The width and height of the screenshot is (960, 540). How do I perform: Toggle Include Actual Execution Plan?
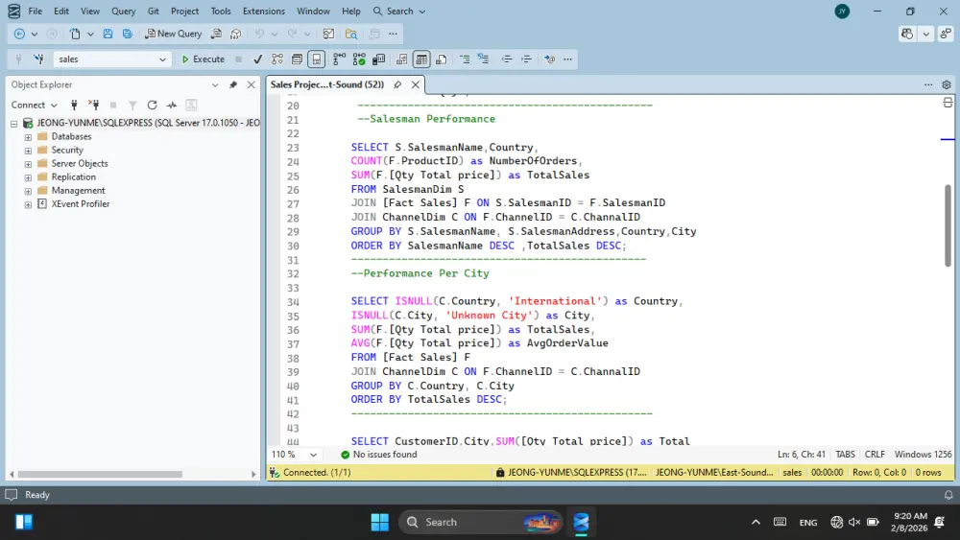pyautogui.click(x=339, y=59)
